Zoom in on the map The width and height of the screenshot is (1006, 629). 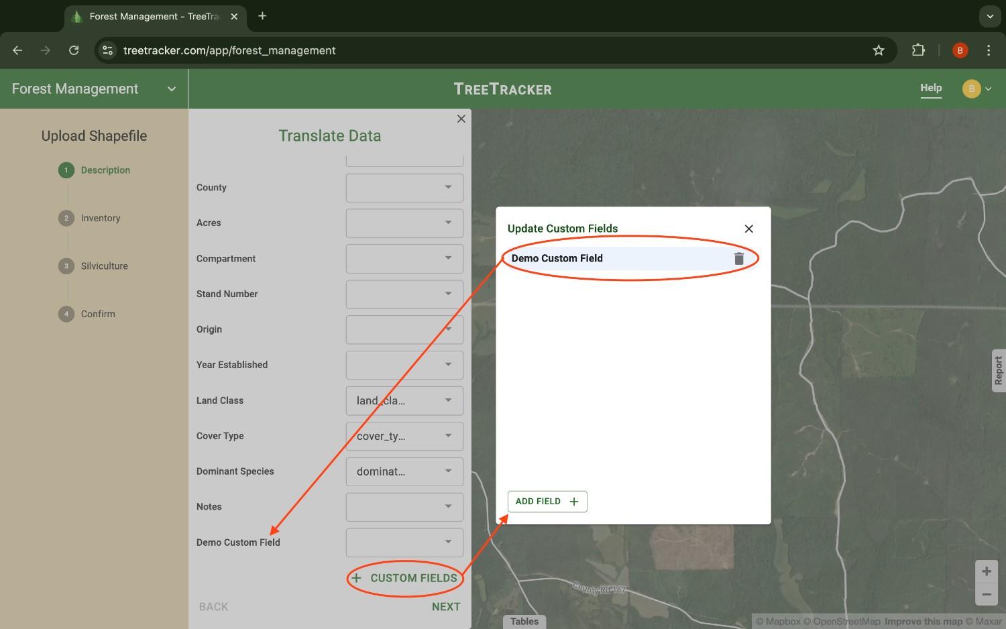tap(986, 571)
